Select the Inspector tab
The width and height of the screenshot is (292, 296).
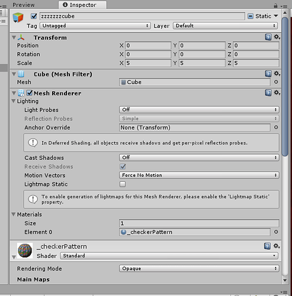point(82,5)
